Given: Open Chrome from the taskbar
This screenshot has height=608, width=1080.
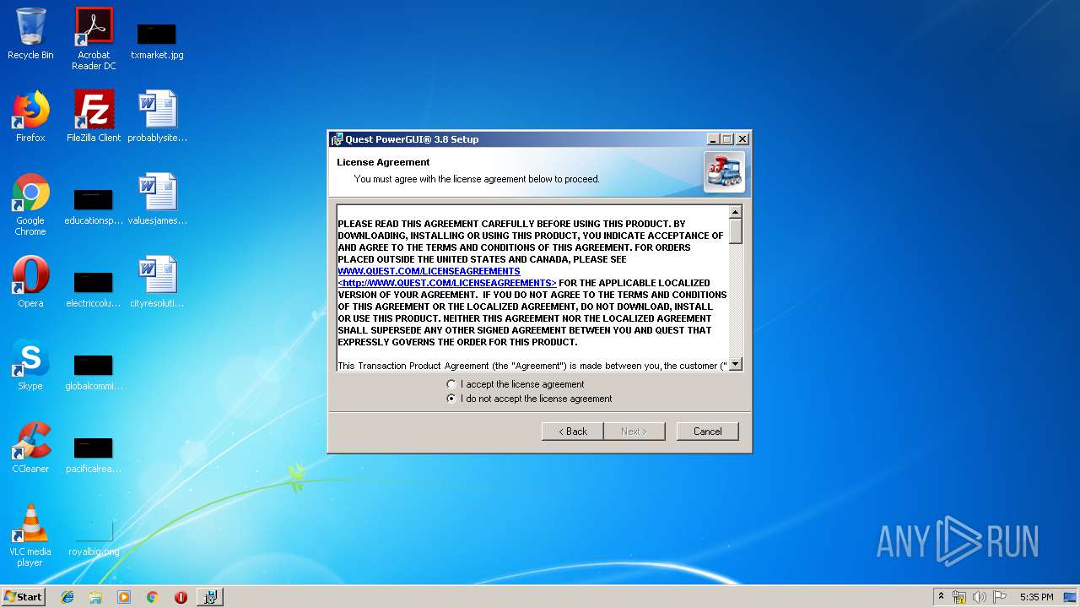Looking at the screenshot, I should pyautogui.click(x=152, y=597).
